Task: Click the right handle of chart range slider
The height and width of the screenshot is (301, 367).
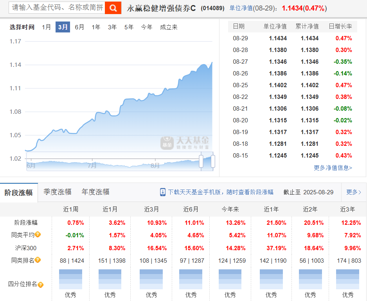Action: [x=213, y=161]
